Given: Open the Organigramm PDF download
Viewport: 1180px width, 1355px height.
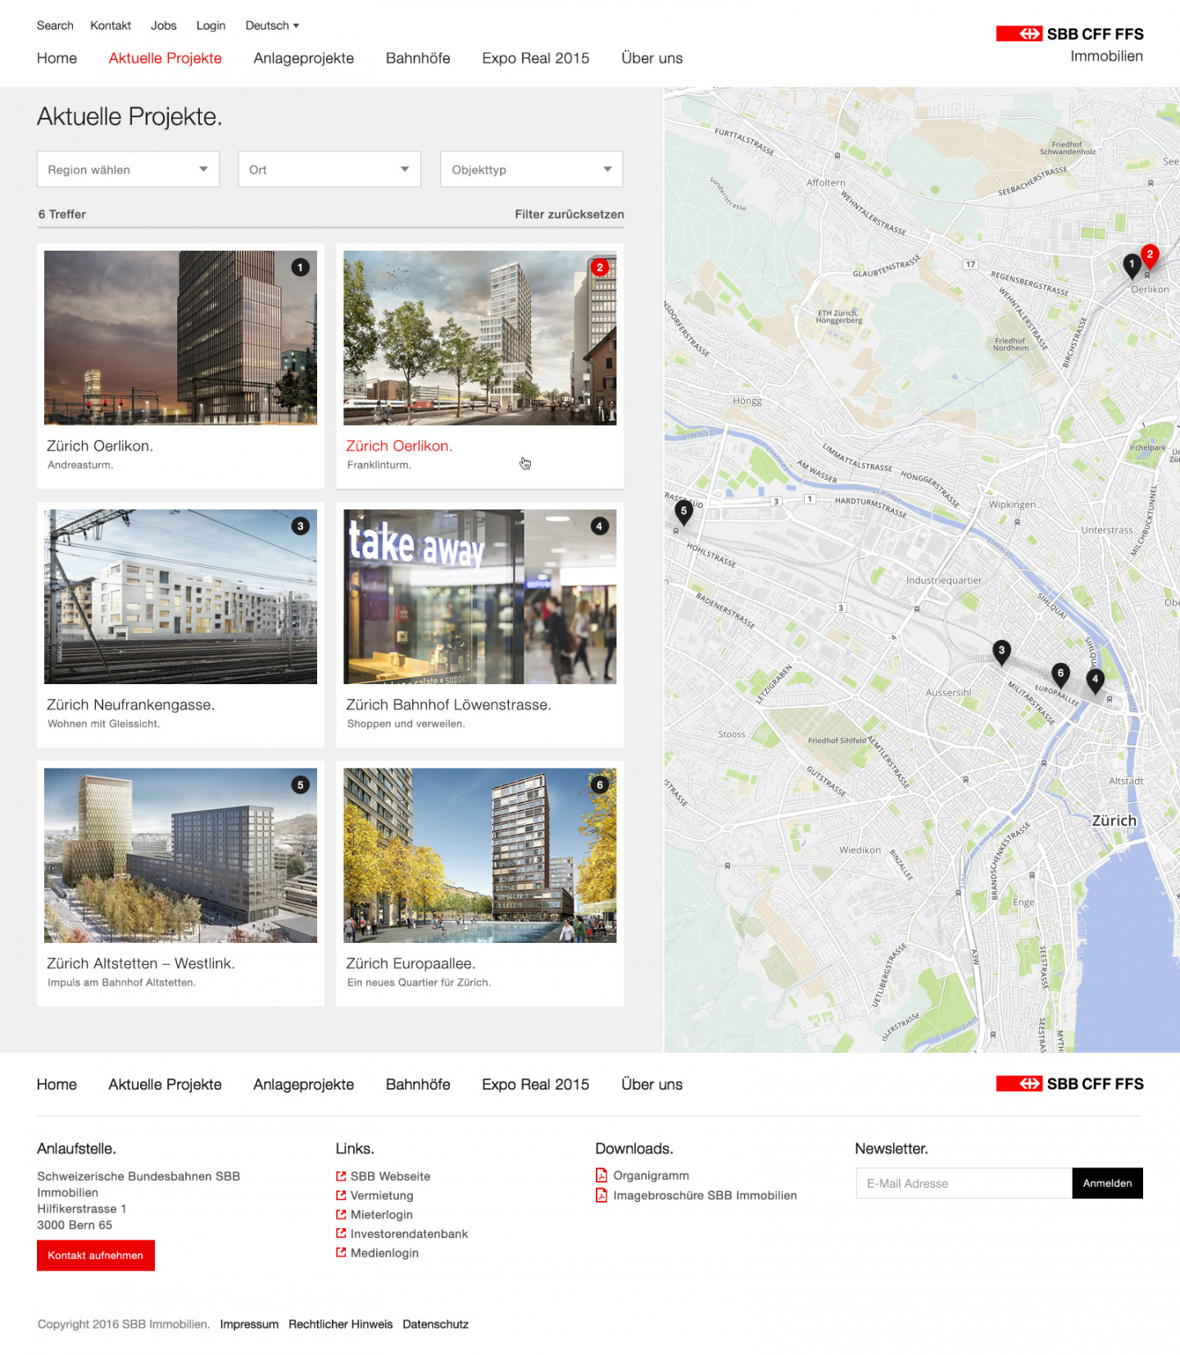Looking at the screenshot, I should click(651, 1176).
